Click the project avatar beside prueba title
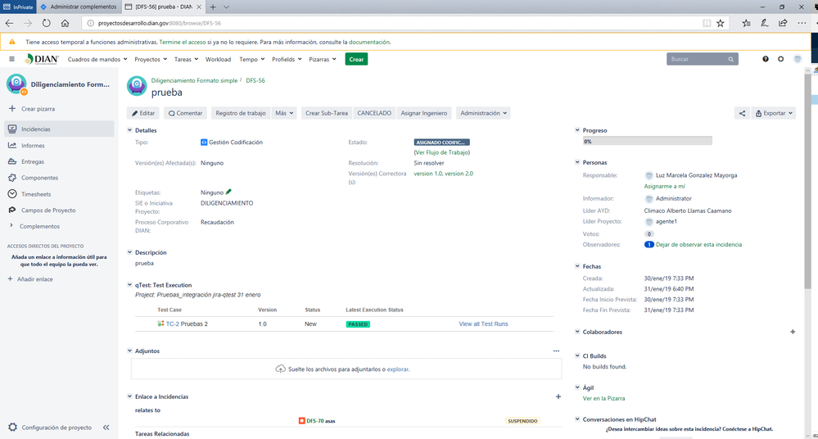 point(137,86)
